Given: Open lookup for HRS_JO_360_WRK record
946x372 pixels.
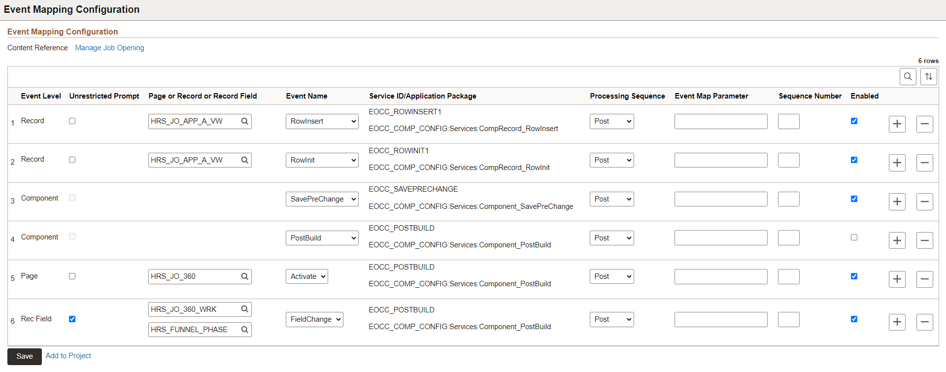Looking at the screenshot, I should point(244,309).
